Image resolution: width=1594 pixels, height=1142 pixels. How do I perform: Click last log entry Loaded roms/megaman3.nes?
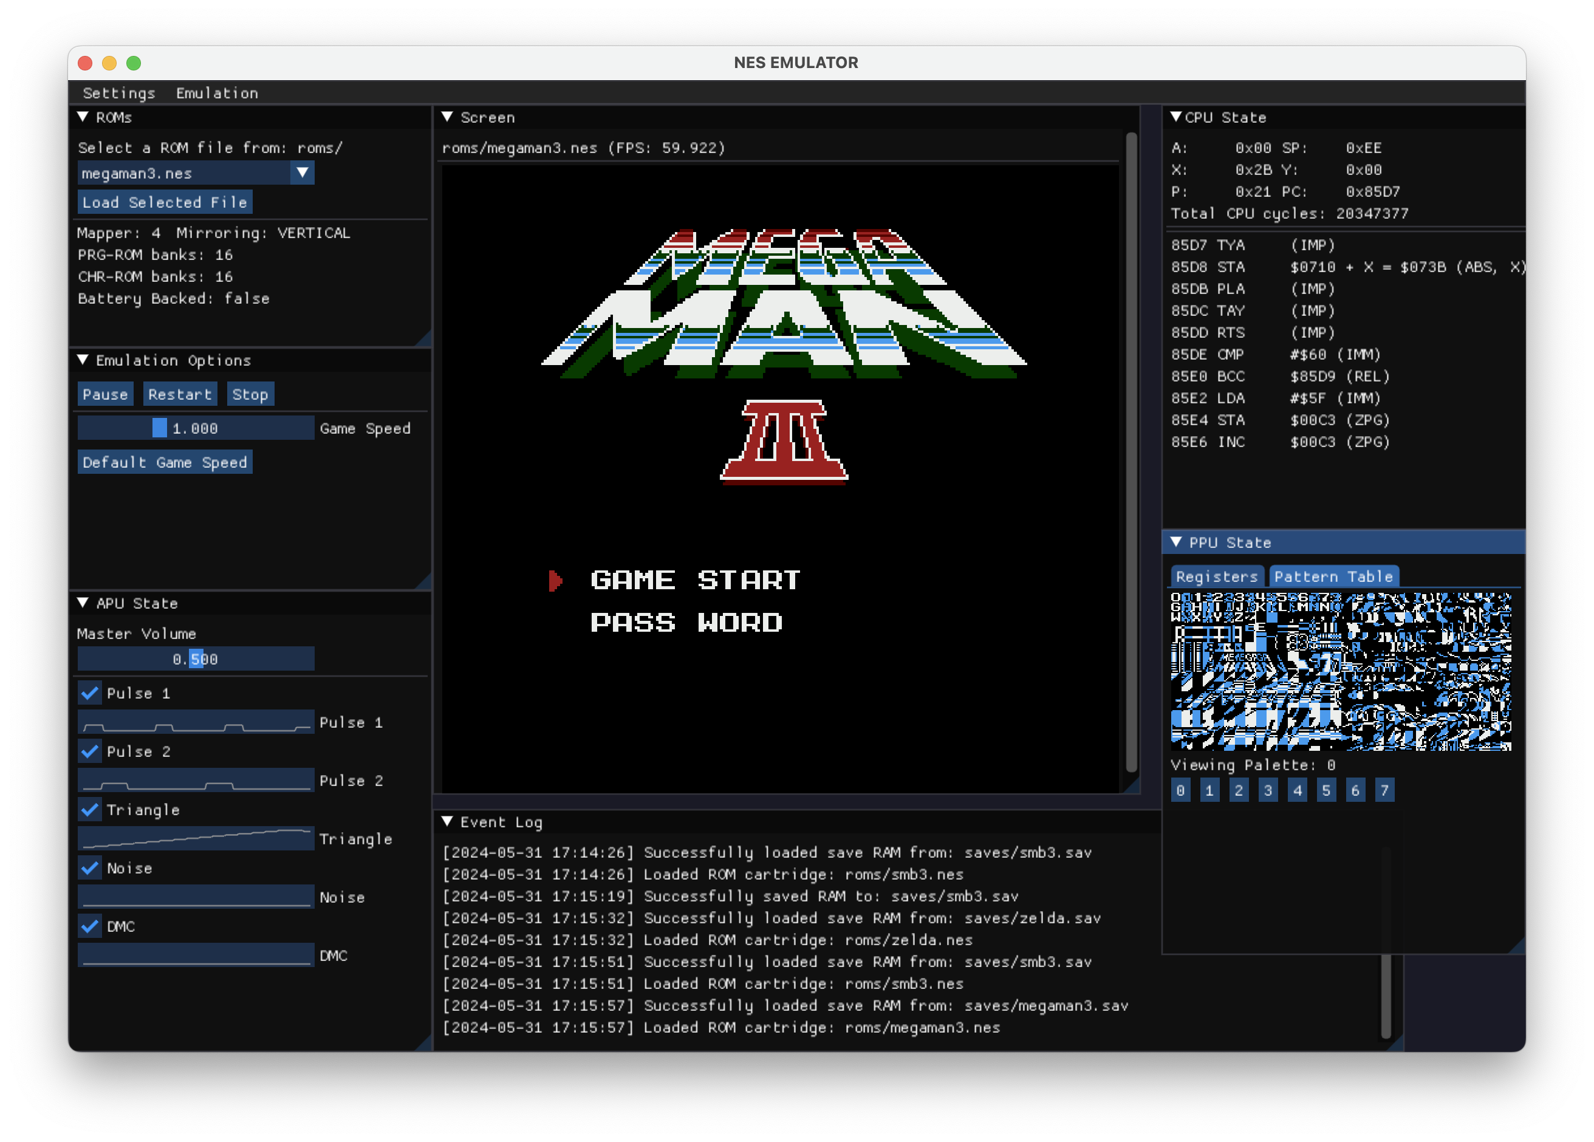click(721, 1027)
